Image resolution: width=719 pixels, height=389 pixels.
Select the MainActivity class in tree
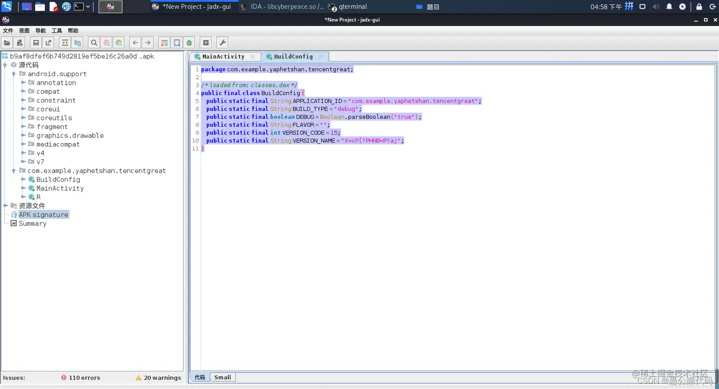click(60, 188)
